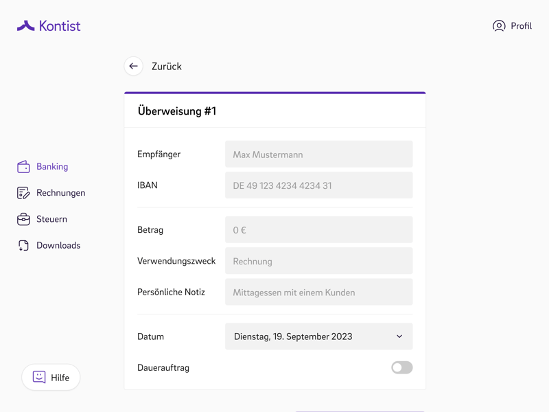Viewport: 549px width, 412px height.
Task: Click the Steuern briefcase icon
Action: (23, 219)
